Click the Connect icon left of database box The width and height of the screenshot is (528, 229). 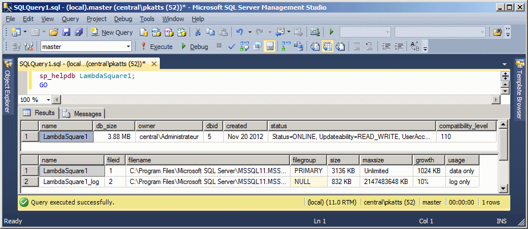(x=16, y=47)
